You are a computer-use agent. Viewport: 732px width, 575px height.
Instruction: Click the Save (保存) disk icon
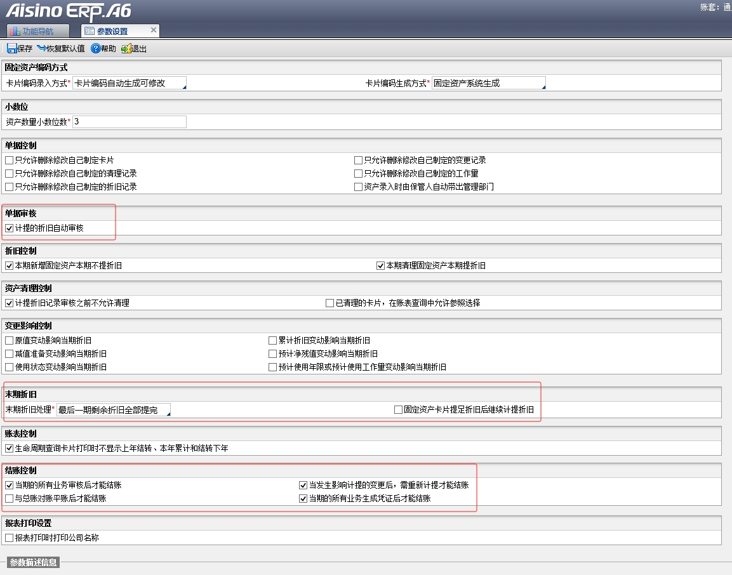[x=11, y=49]
